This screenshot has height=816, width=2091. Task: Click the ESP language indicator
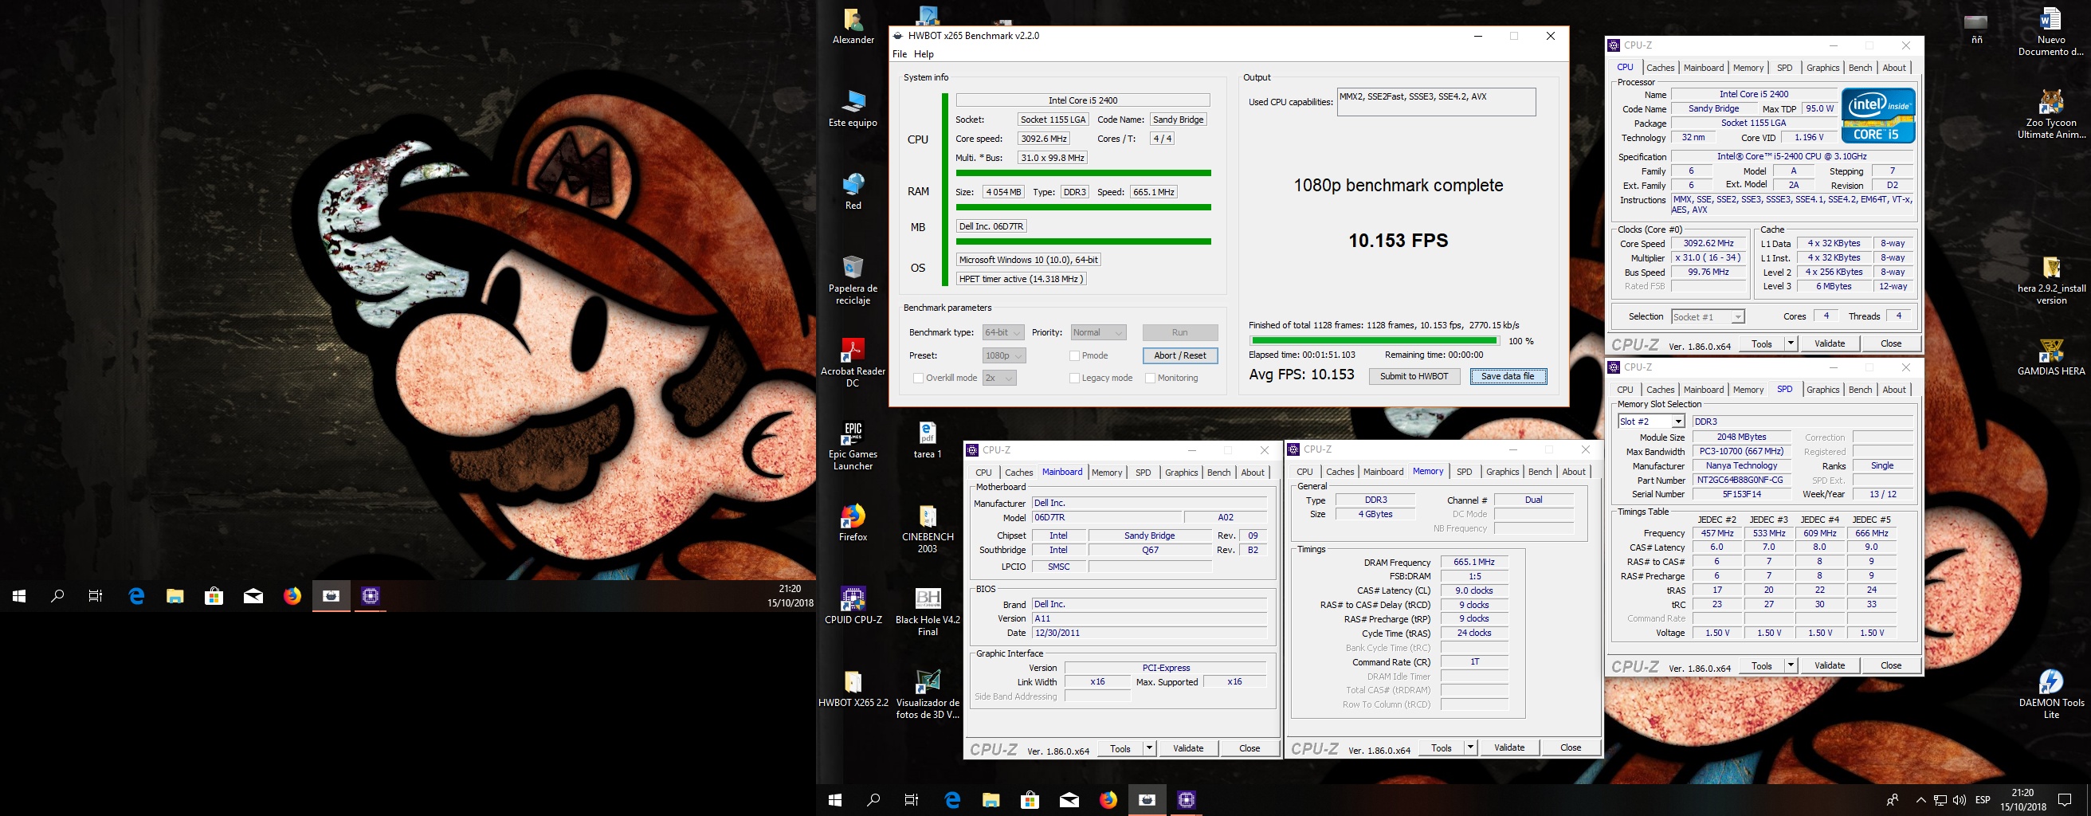point(1983,800)
